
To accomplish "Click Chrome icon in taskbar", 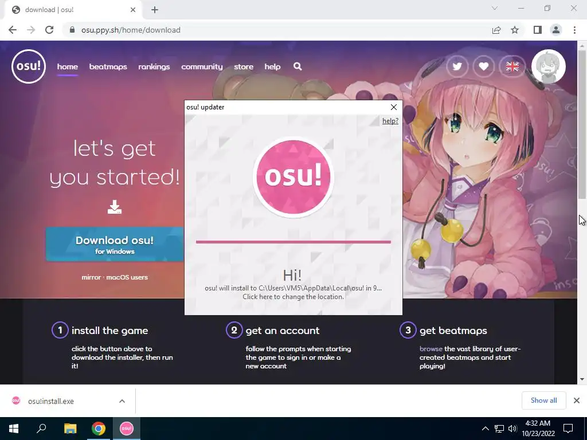I will click(x=99, y=429).
